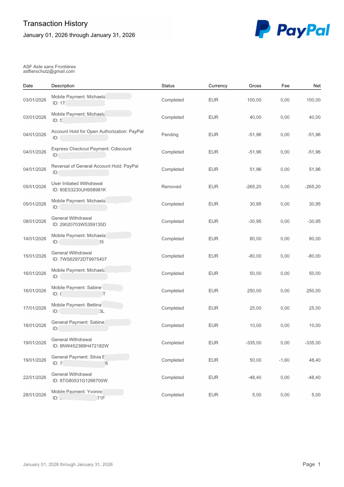Image resolution: width=344 pixels, height=487 pixels.
Task: Click the -1,60 fee amount
Action: (x=284, y=360)
